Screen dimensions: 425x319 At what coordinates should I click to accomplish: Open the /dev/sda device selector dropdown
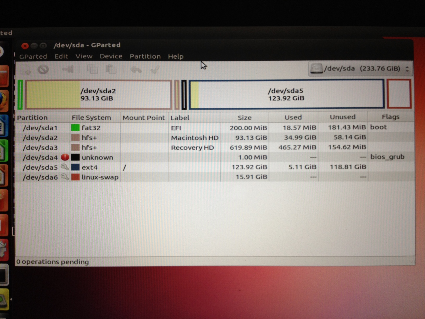360,69
